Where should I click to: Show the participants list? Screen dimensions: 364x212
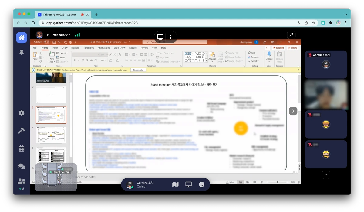[22, 181]
